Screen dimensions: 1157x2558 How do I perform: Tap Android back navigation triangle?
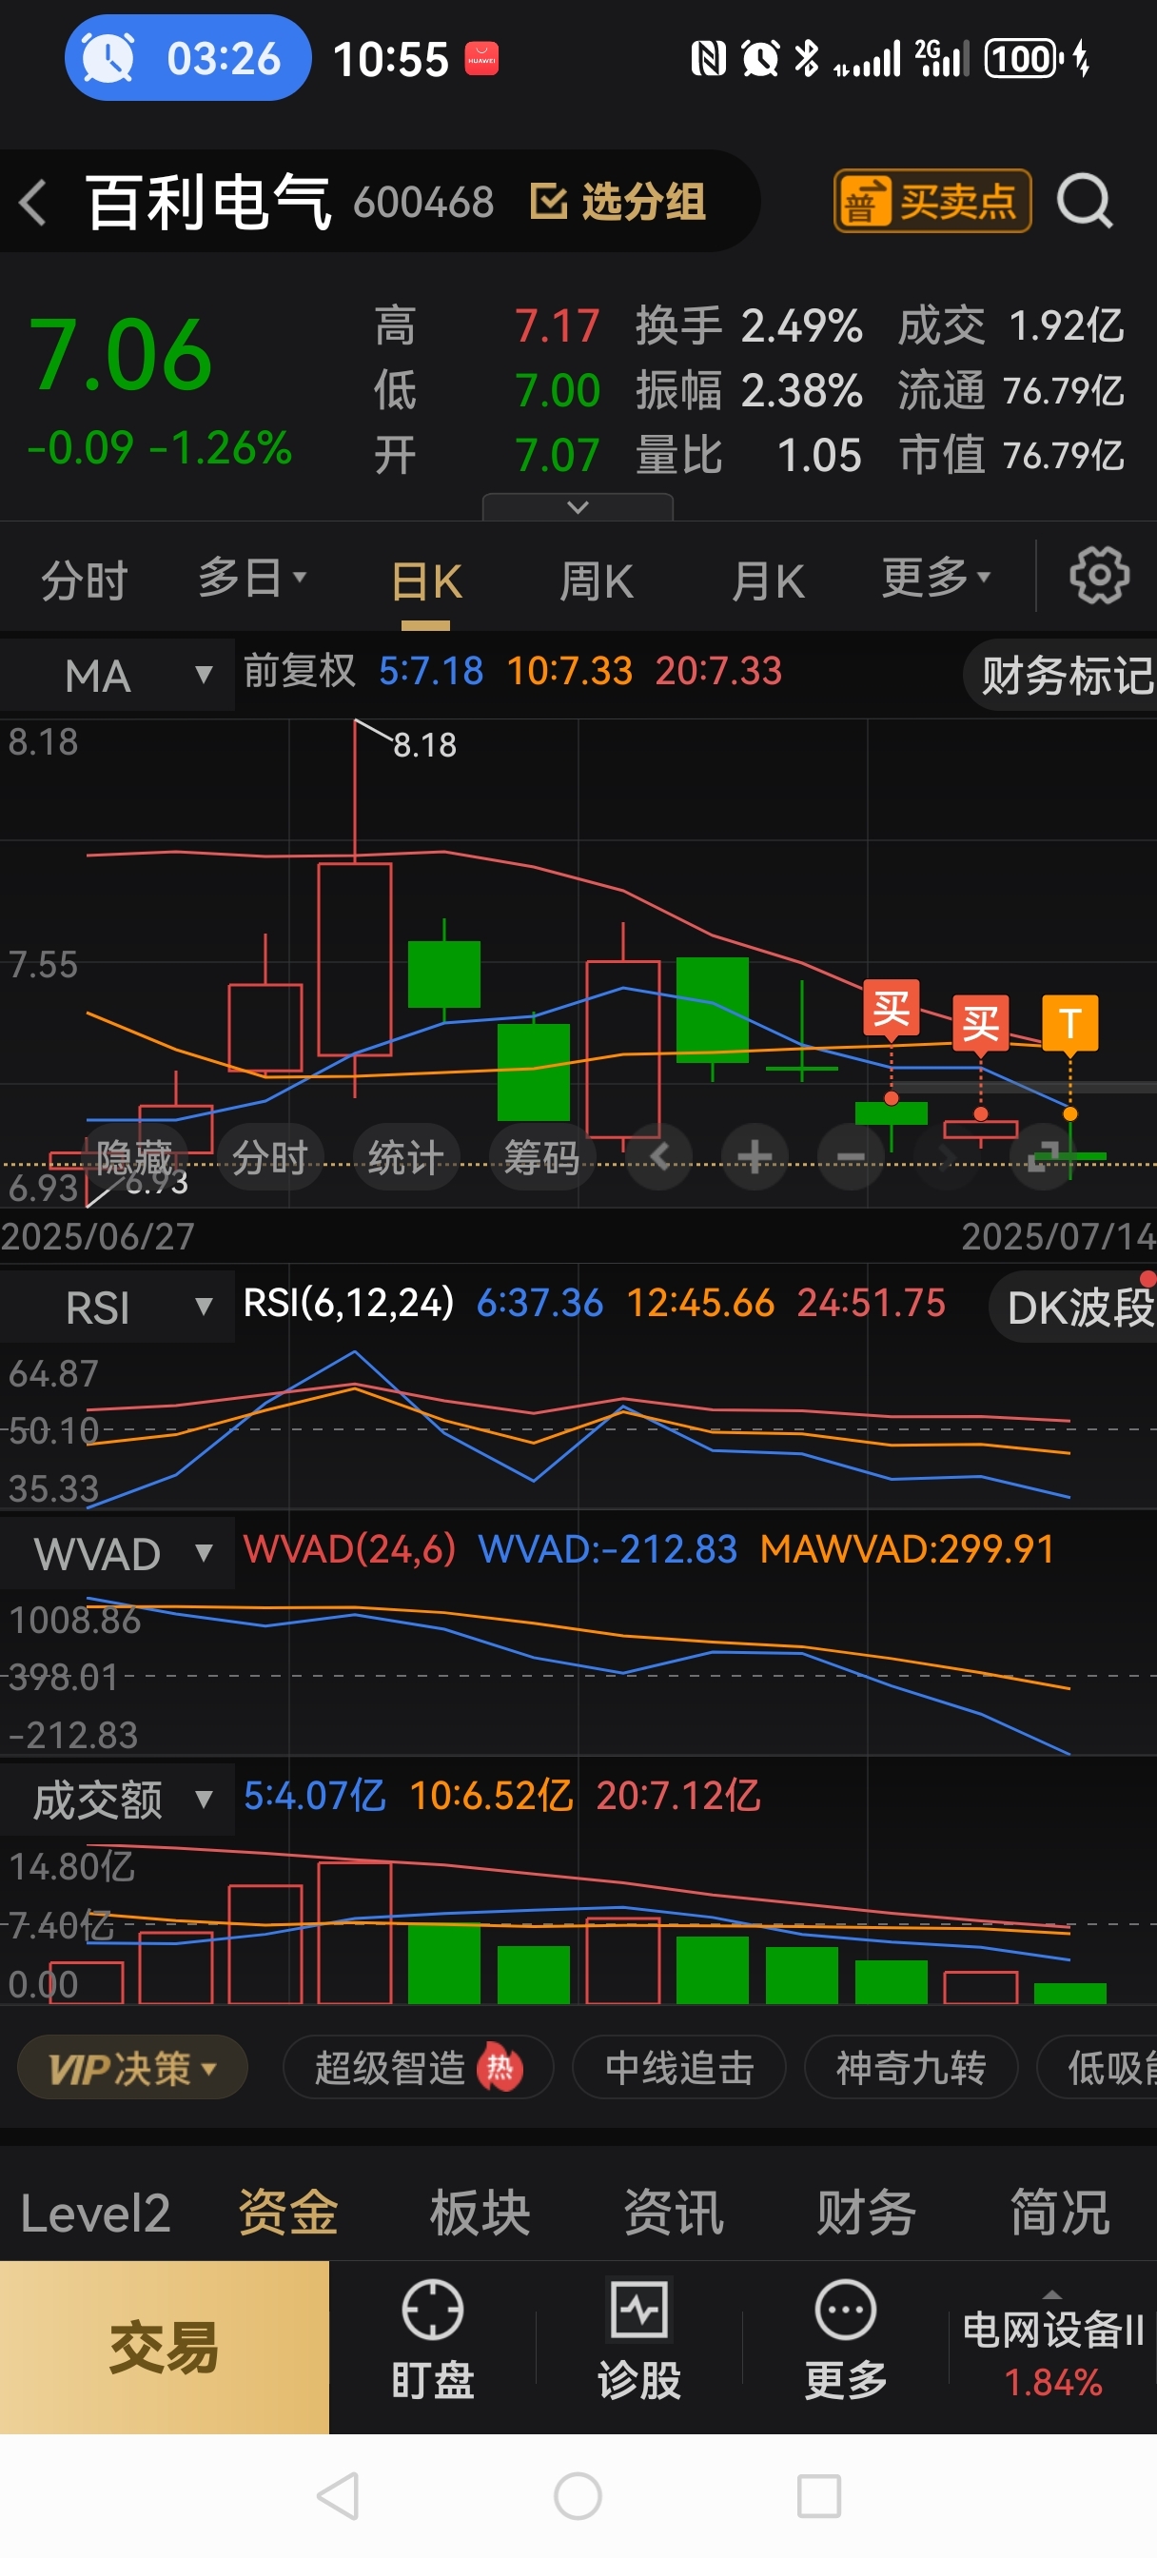[338, 2495]
